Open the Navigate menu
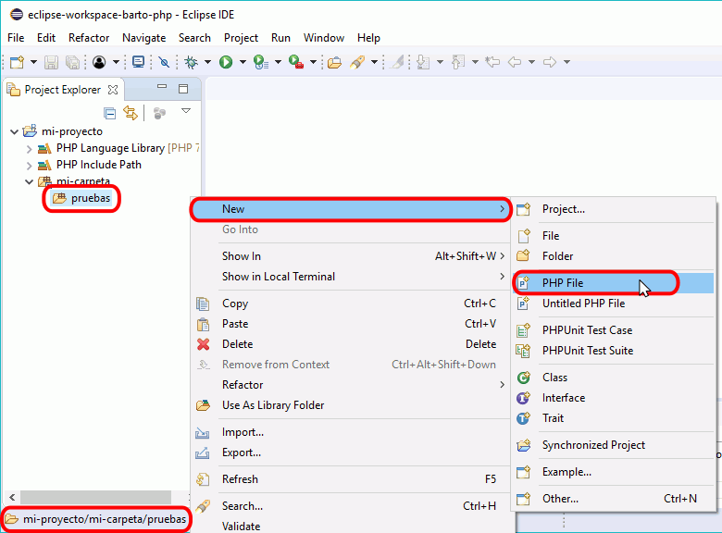 (144, 38)
